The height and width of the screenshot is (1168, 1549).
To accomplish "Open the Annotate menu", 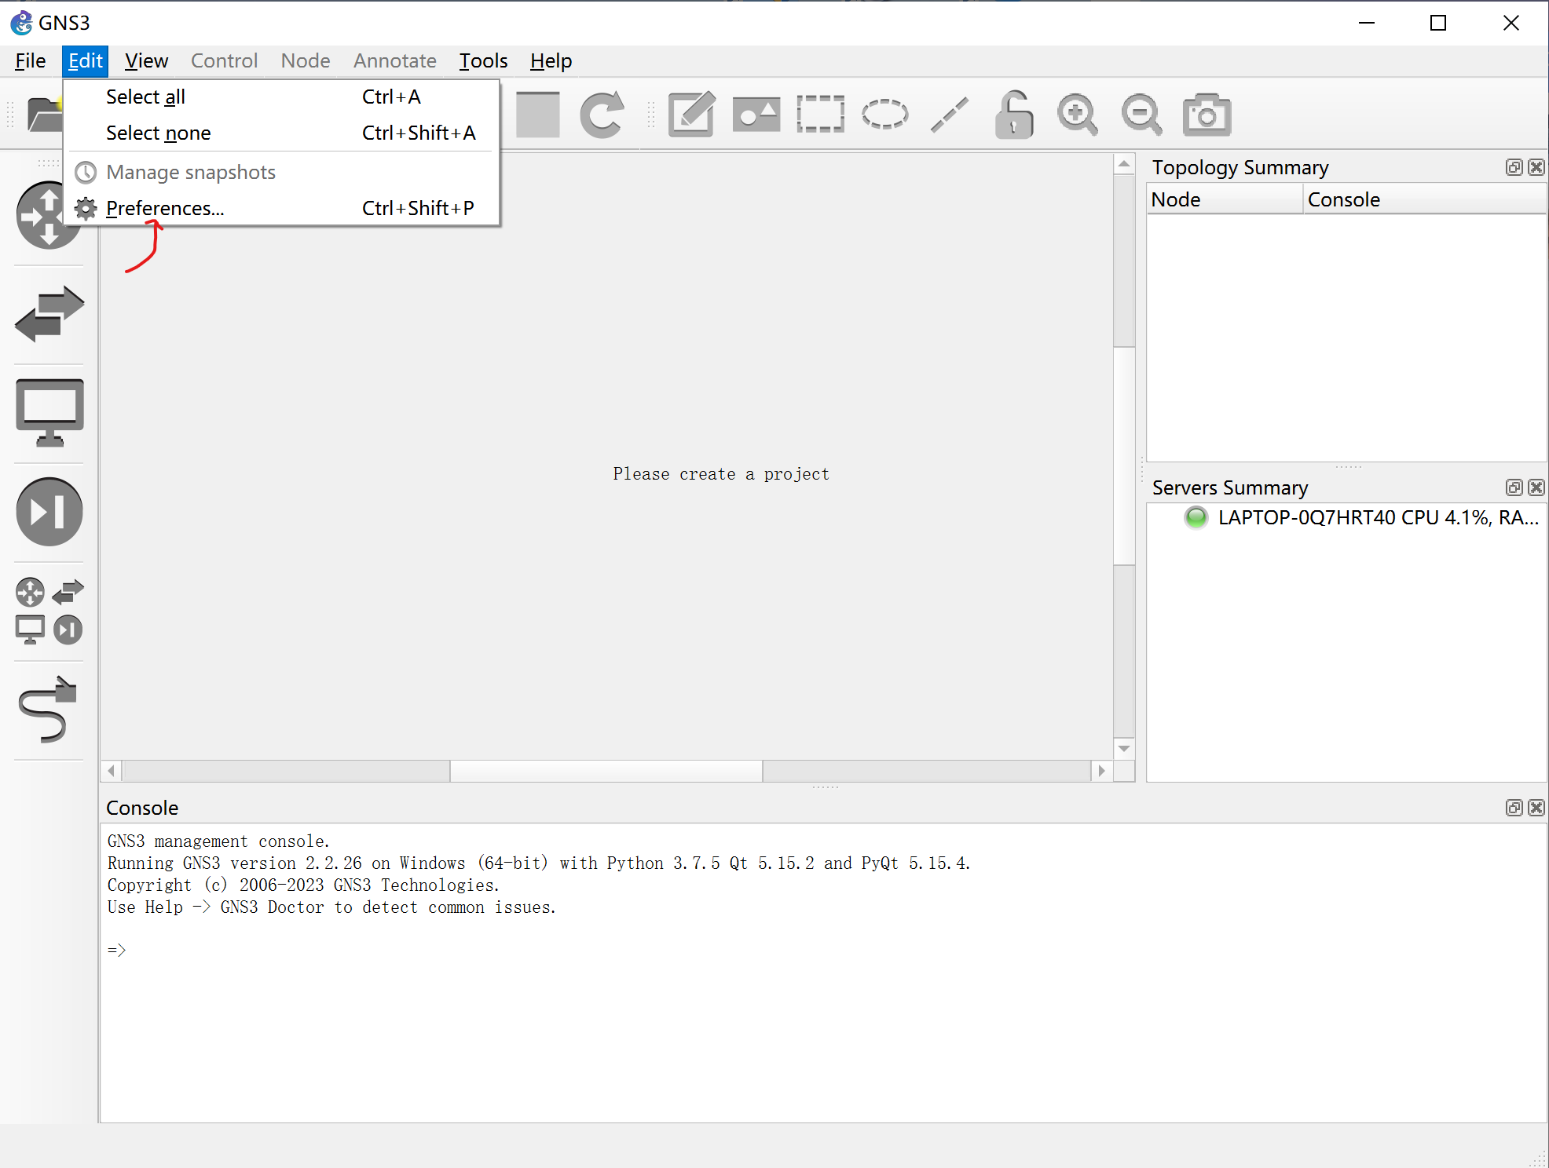I will [394, 60].
